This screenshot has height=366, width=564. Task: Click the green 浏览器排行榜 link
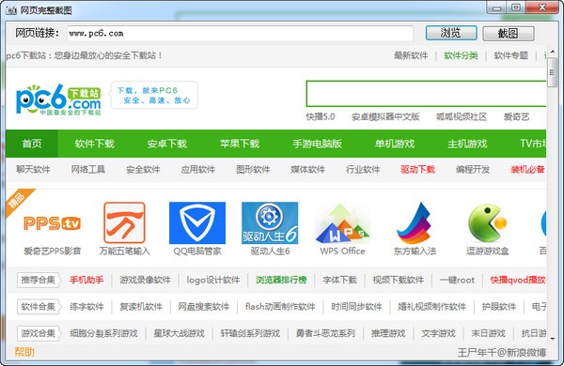[x=281, y=280]
